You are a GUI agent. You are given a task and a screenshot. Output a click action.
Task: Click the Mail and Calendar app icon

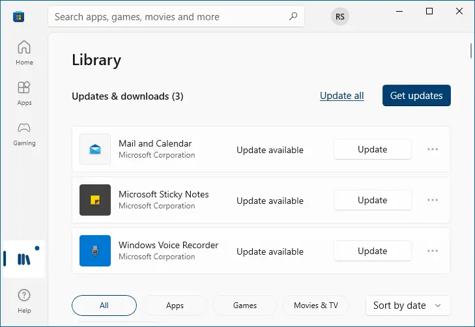pos(95,149)
